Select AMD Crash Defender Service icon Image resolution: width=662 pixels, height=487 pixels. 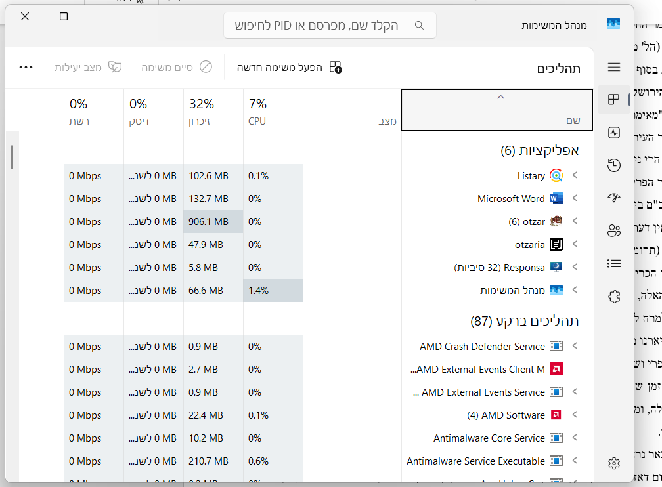556,346
